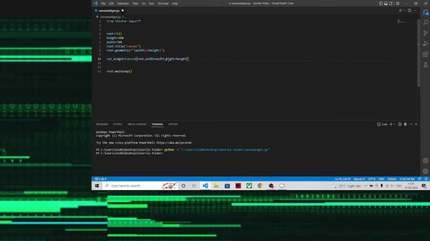Screen dimensions: 430x241
Task: Click the code on line 10, can_widget=Canvas
Action: (x=148, y=59)
